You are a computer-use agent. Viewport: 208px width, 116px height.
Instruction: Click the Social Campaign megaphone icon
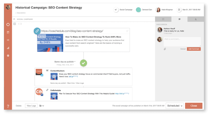(x=116, y=10)
